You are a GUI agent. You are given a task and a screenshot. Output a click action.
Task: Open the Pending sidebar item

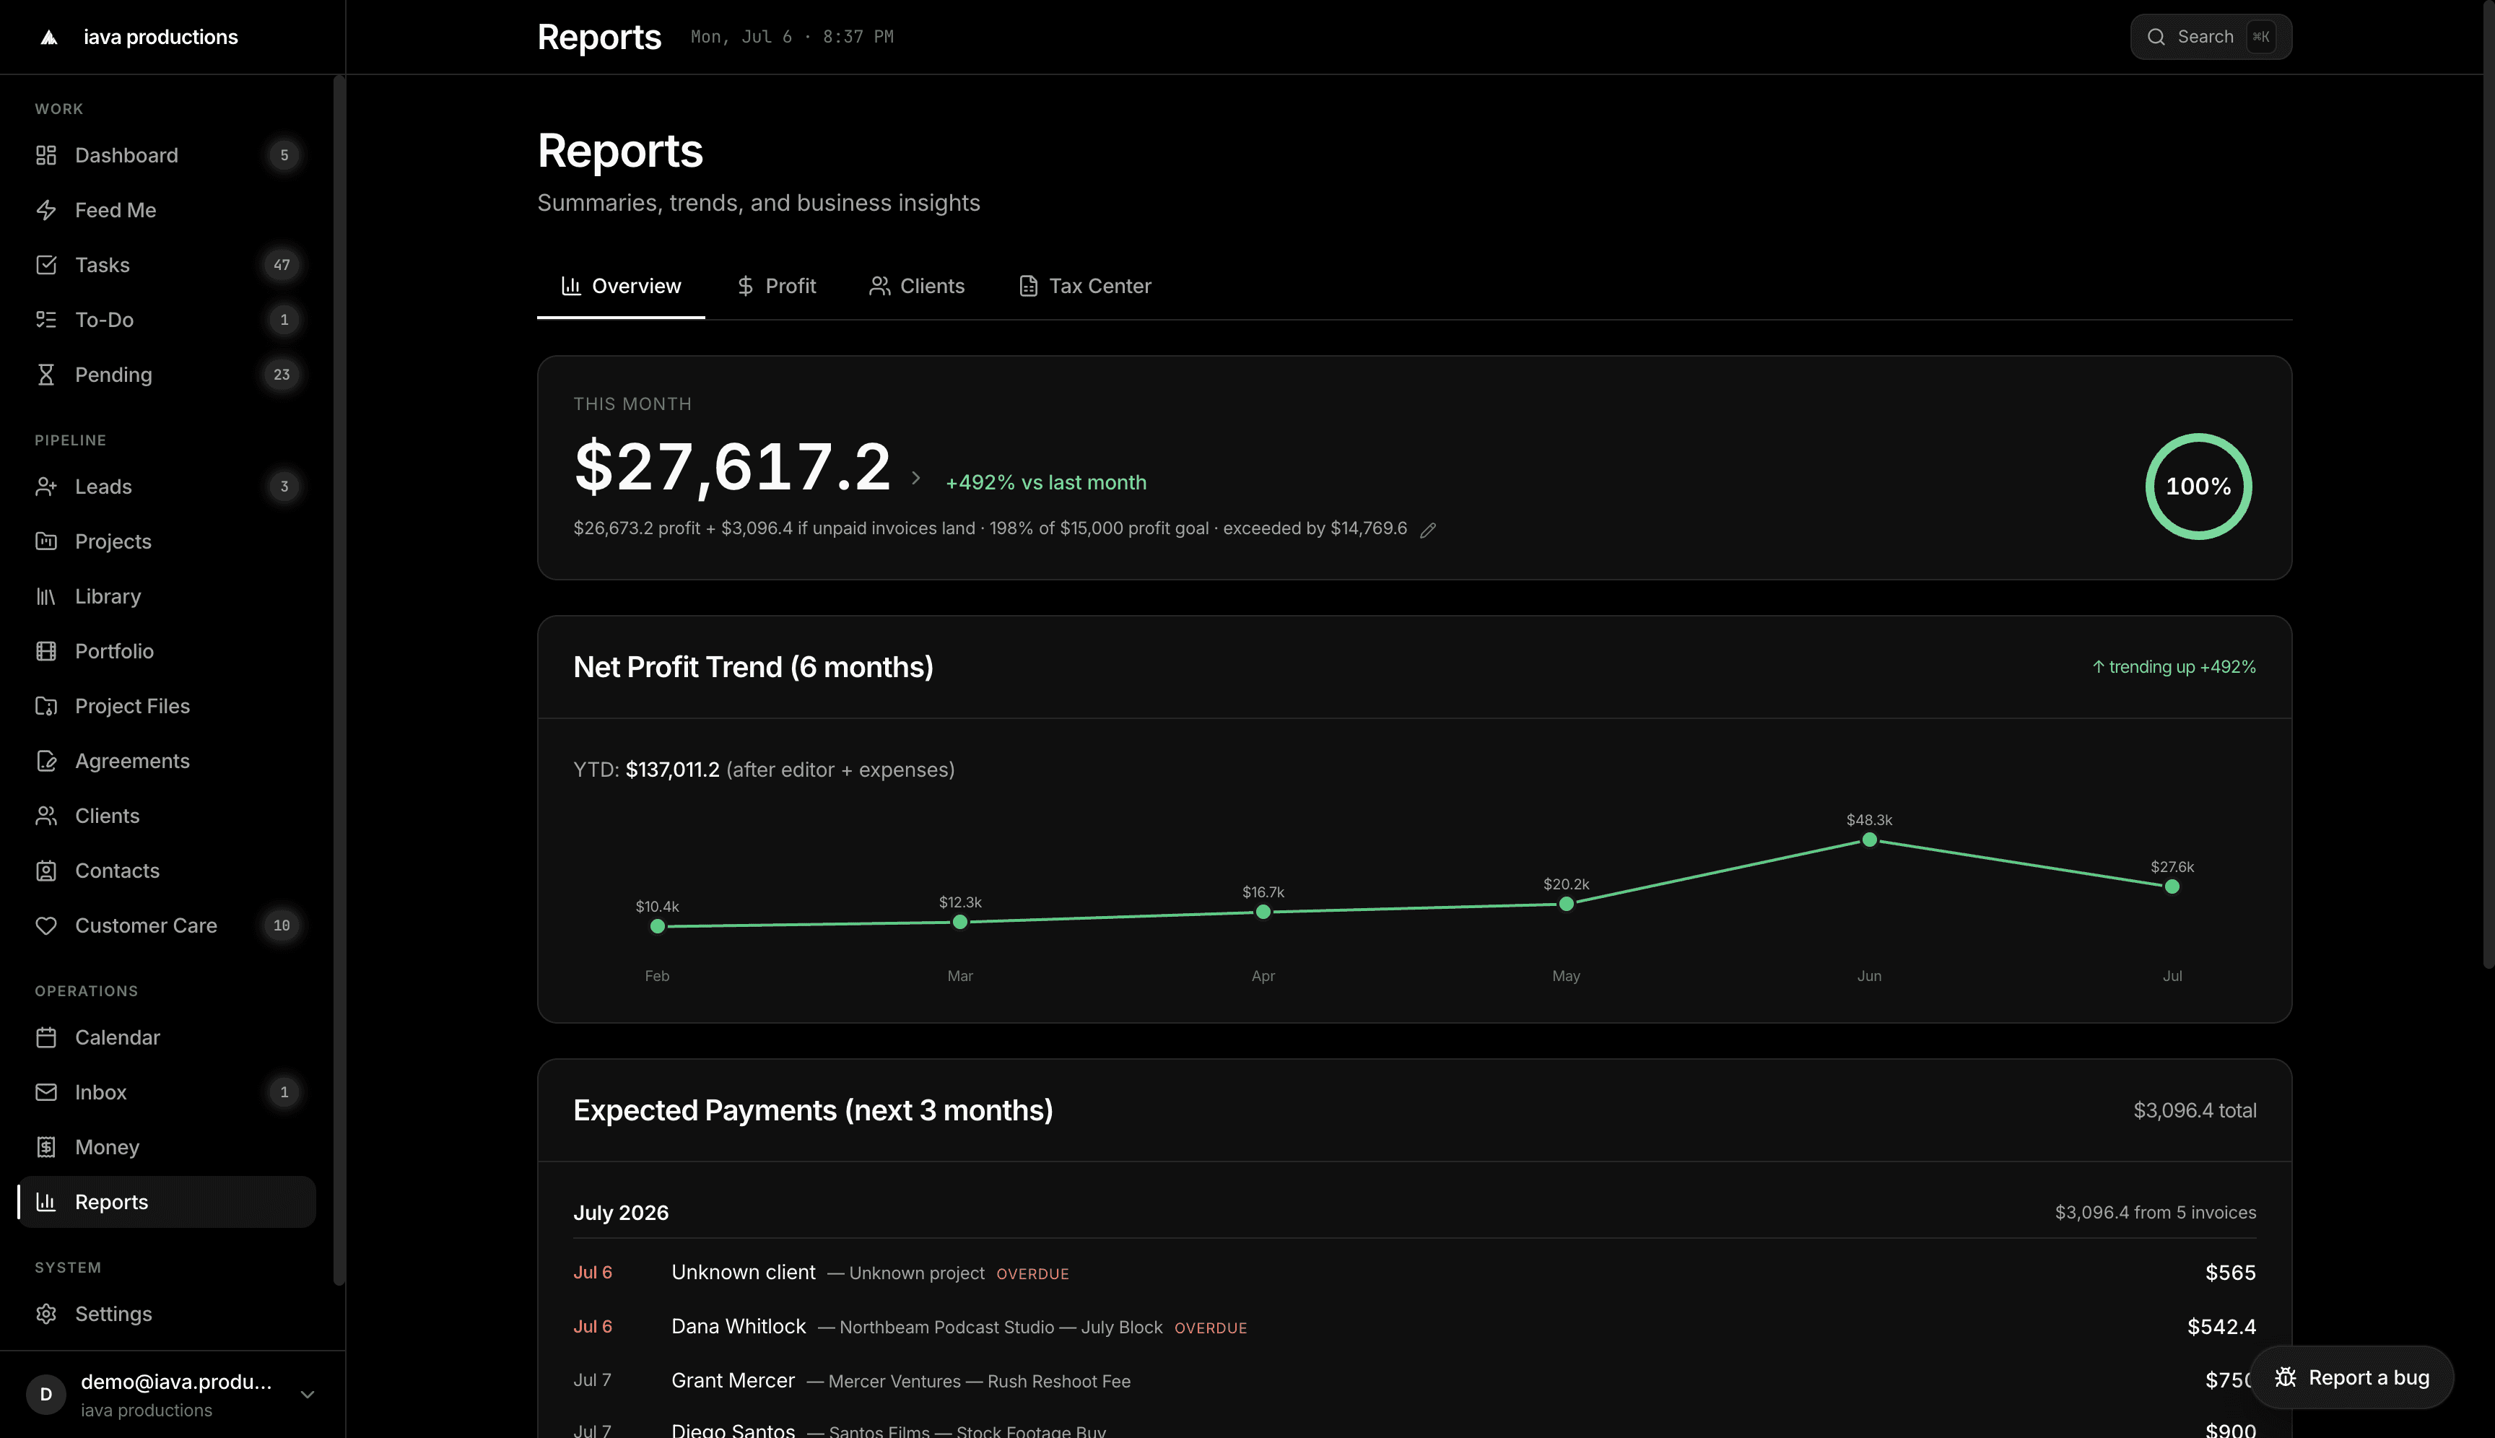tap(167, 375)
